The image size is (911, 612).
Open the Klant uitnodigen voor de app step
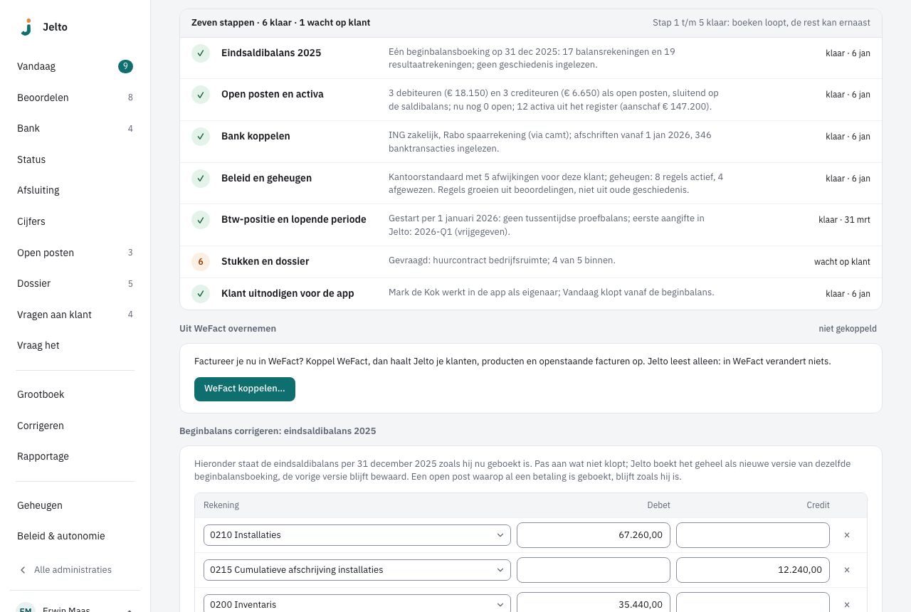530,293
